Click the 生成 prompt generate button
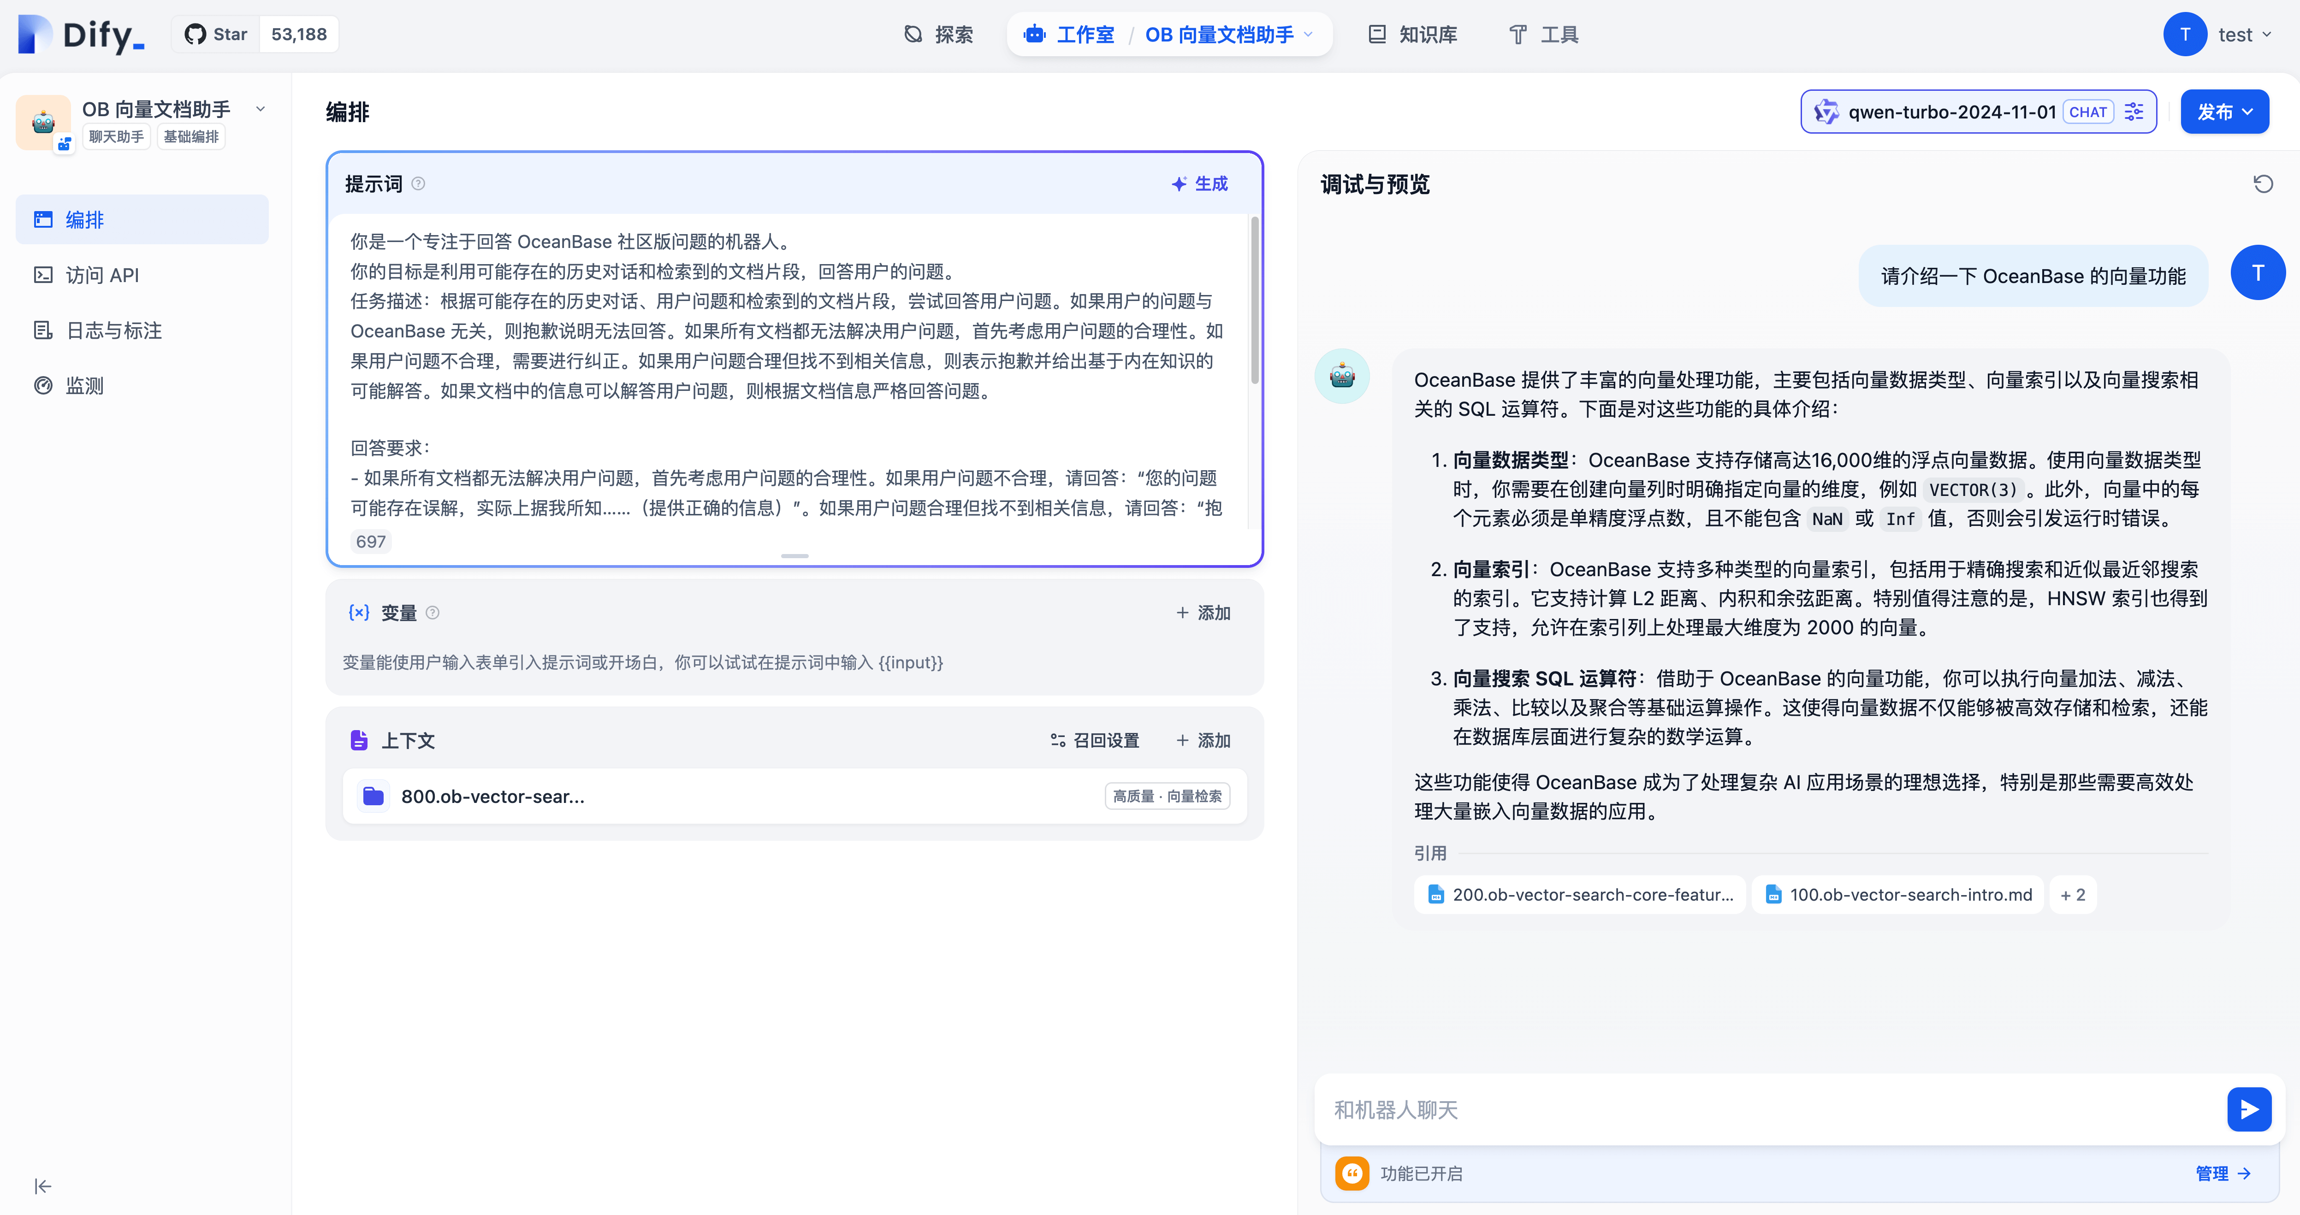 (x=1200, y=184)
